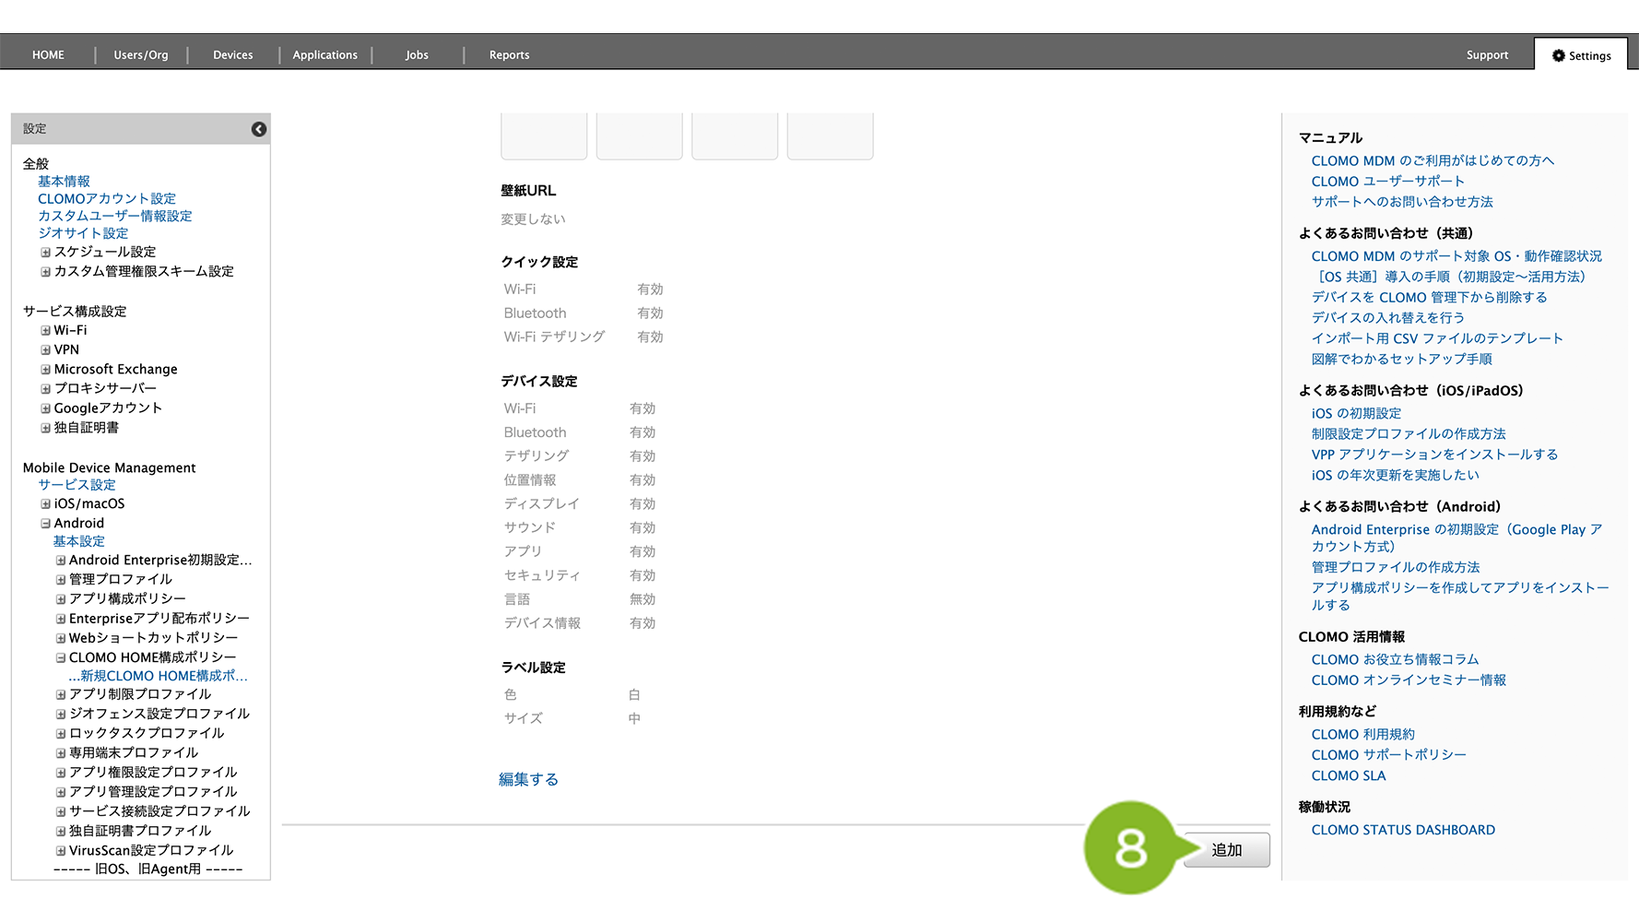The image size is (1639, 922).
Task: Open the Support menu item
Action: pos(1487,55)
